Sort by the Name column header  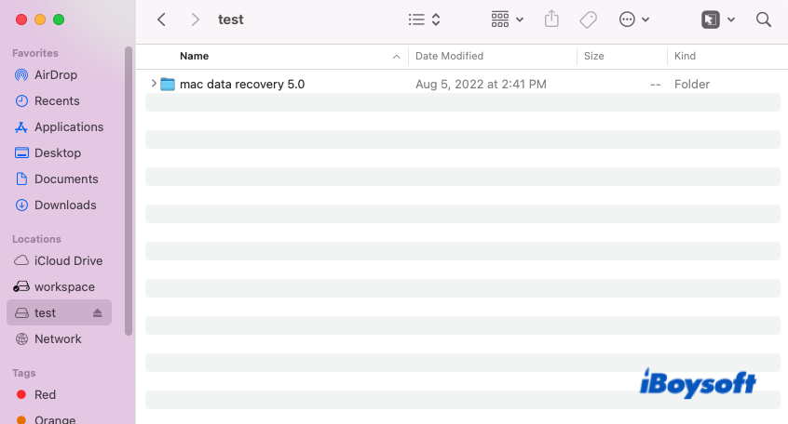click(x=195, y=56)
